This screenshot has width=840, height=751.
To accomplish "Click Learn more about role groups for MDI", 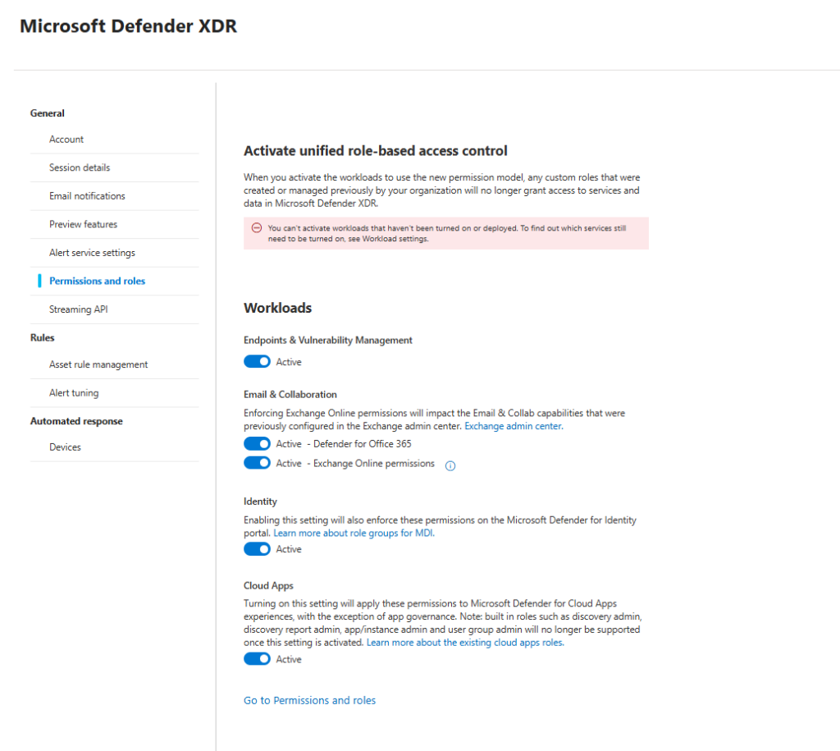I will click(354, 533).
